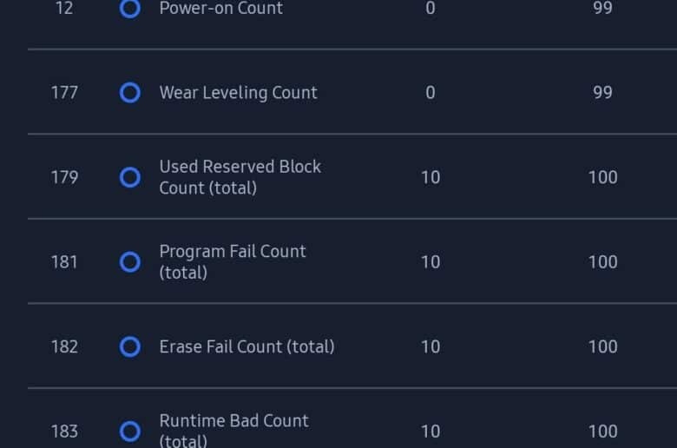
Task: Click the Program Fail Count status circle
Action: pos(130,262)
